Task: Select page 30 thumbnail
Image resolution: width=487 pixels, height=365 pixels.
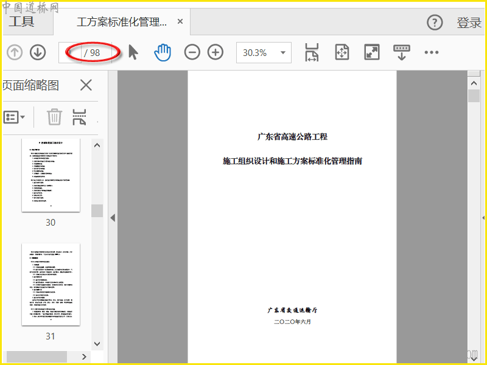Action: pos(51,175)
